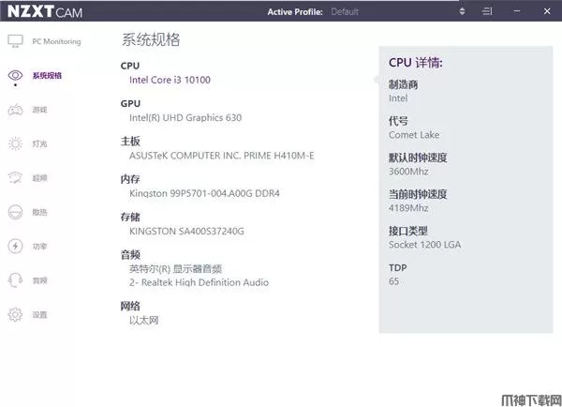Click the 内存 section heading
The height and width of the screenshot is (407, 562).
click(x=130, y=179)
